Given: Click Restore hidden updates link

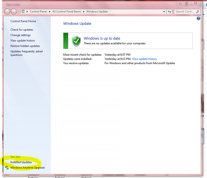Looking at the screenshot, I should [x=25, y=46].
